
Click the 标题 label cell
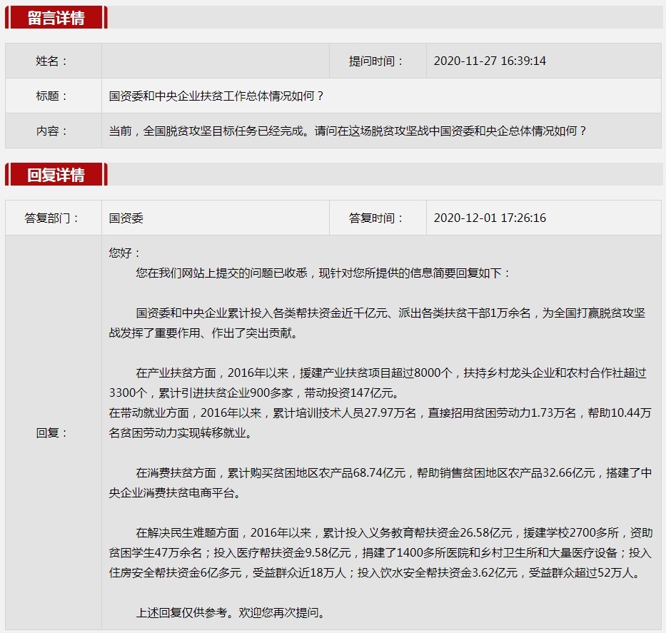(x=53, y=96)
